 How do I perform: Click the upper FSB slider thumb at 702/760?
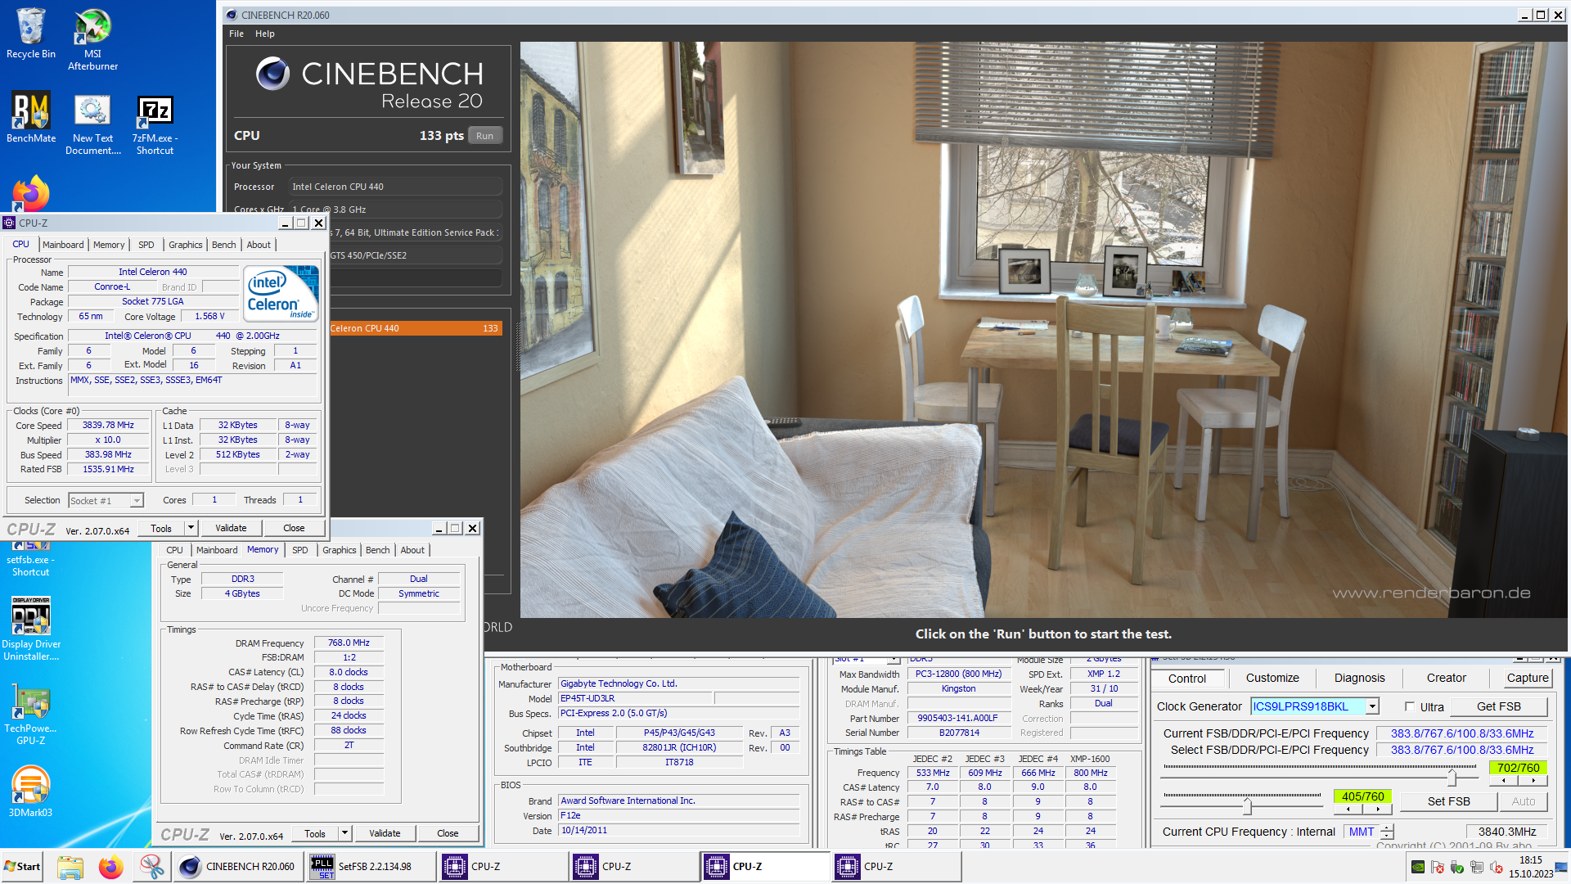pos(1452,777)
